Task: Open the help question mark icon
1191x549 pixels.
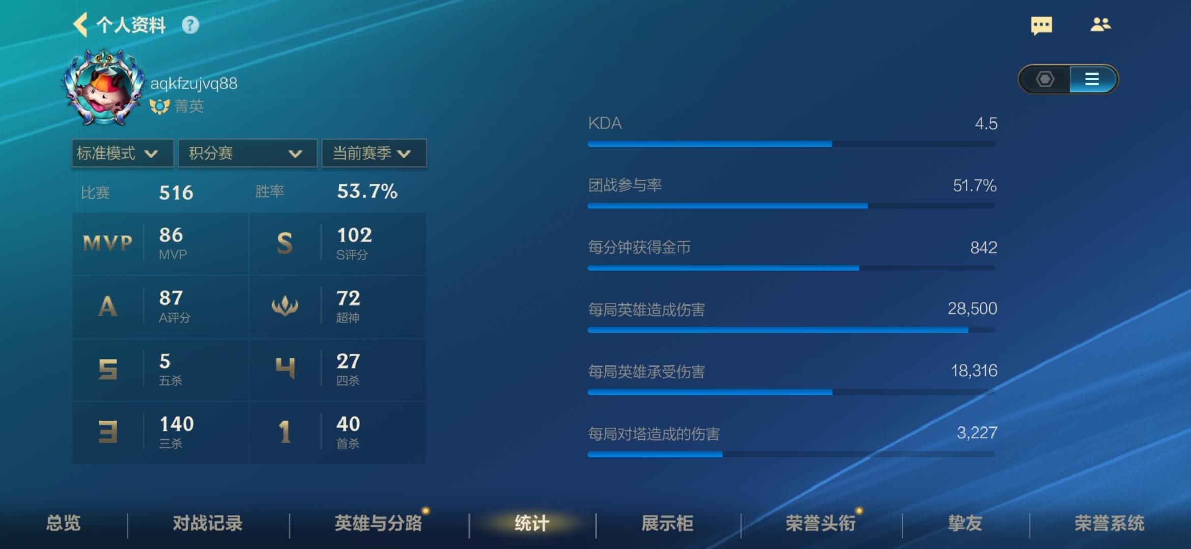Action: click(190, 25)
